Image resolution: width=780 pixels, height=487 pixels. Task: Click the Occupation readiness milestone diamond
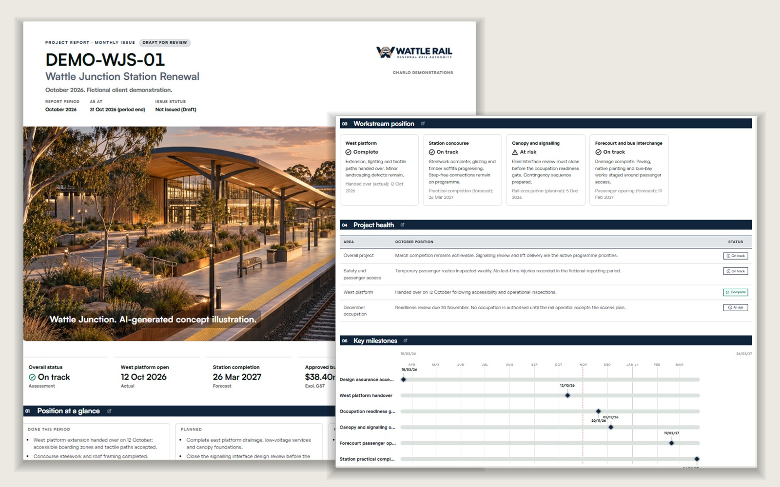(599, 412)
